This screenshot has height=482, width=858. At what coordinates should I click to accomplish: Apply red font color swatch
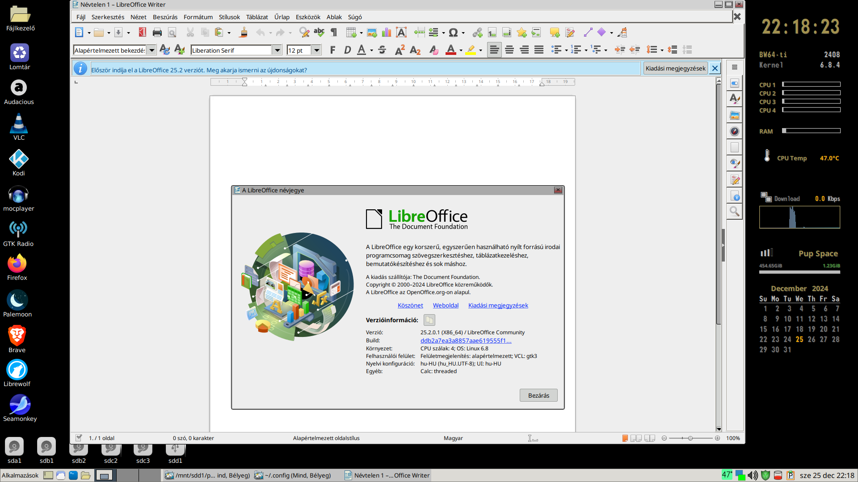451,50
